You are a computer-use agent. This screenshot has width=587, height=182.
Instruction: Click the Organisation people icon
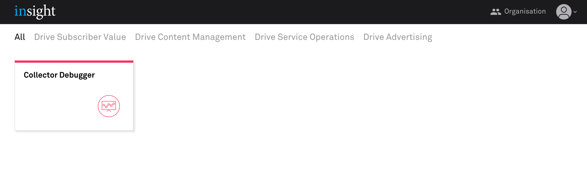[495, 12]
